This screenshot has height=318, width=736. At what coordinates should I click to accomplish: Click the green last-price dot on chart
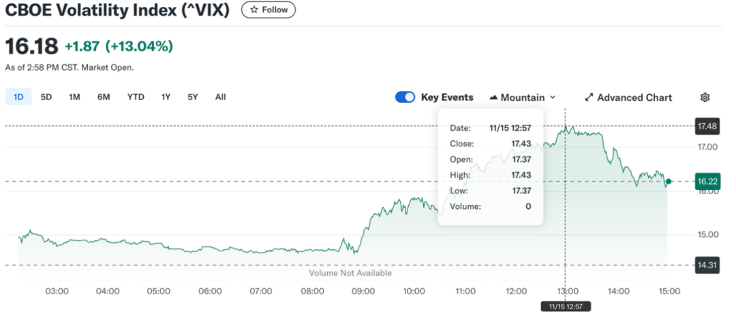(669, 181)
